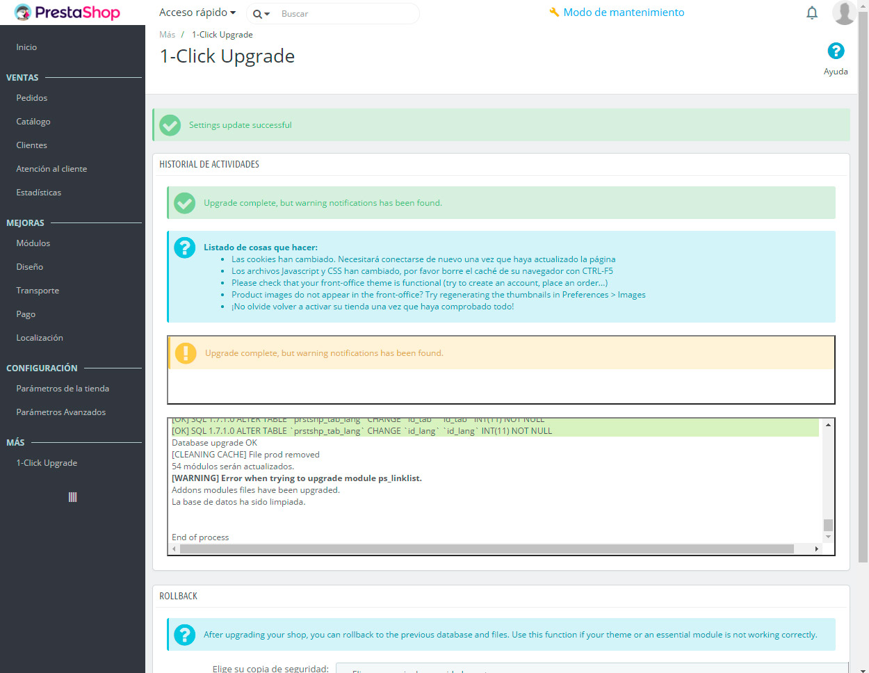Viewport: 869px width, 673px height.
Task: Click the 'Los archivos Javascript y CSS' item
Action: tap(422, 271)
